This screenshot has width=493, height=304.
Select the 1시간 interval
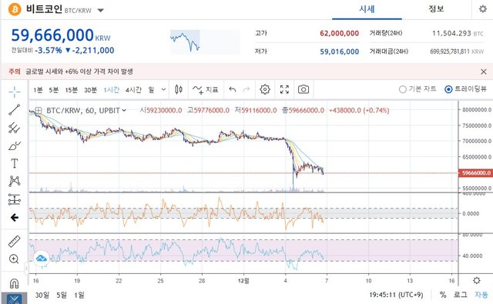111,90
